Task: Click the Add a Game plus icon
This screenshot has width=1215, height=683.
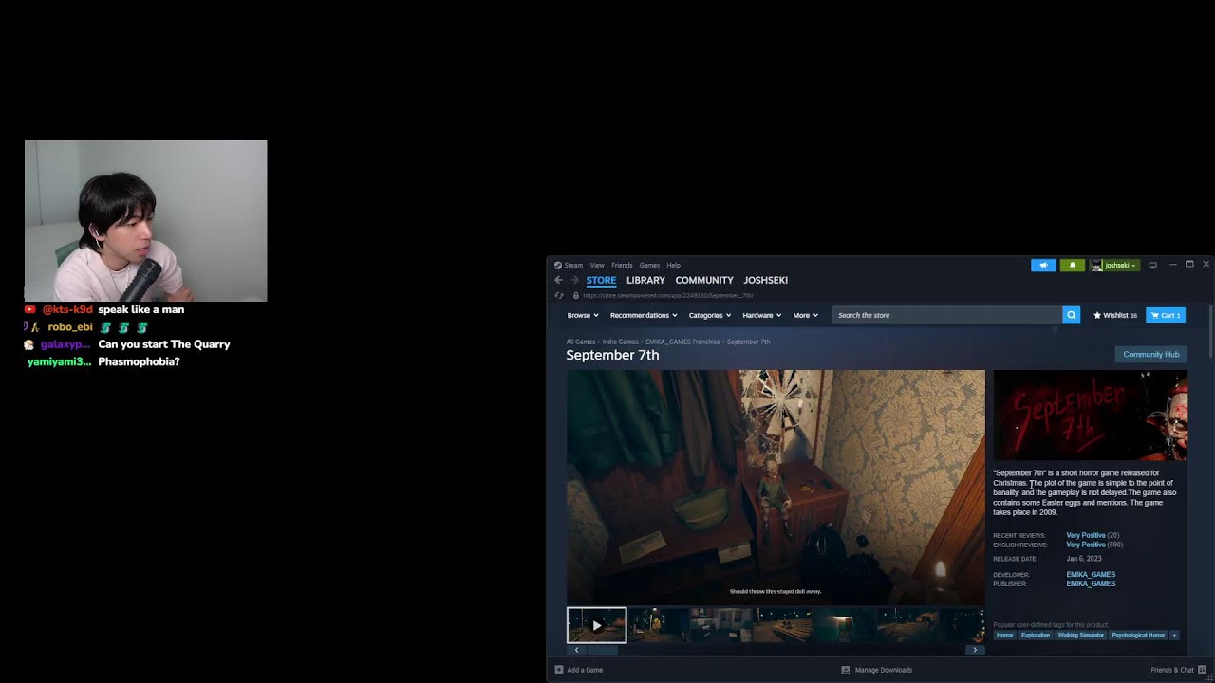Action: point(559,670)
